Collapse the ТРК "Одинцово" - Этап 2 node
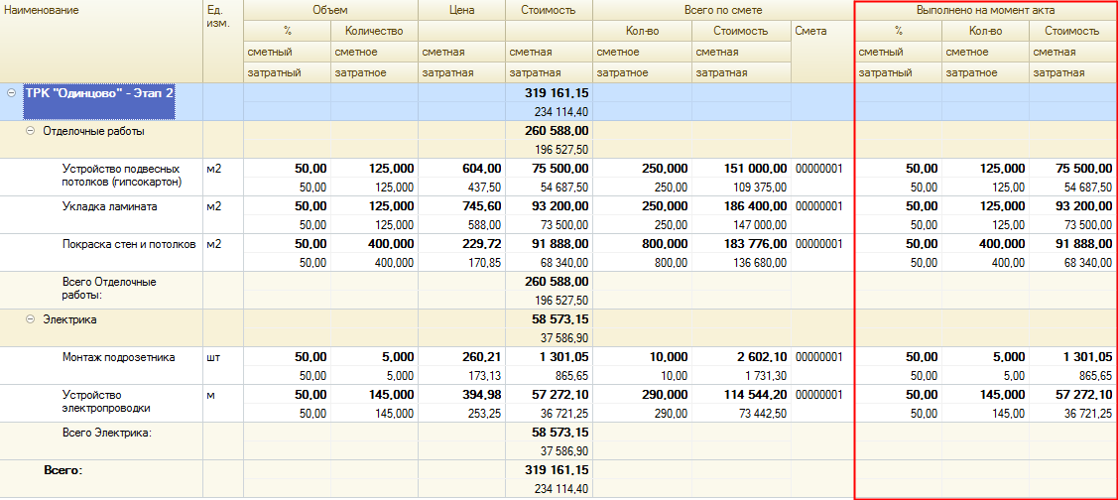Viewport: 1118px width, 500px height. [x=12, y=92]
